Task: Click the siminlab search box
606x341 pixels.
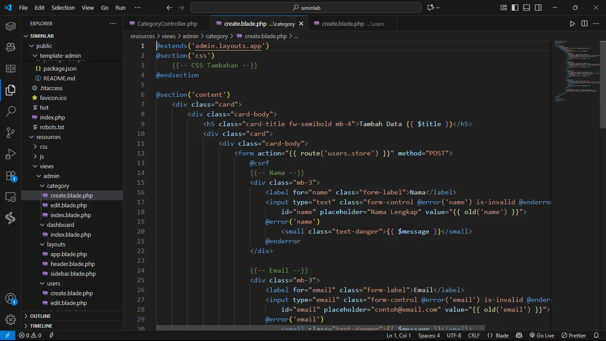Action: 306,8
